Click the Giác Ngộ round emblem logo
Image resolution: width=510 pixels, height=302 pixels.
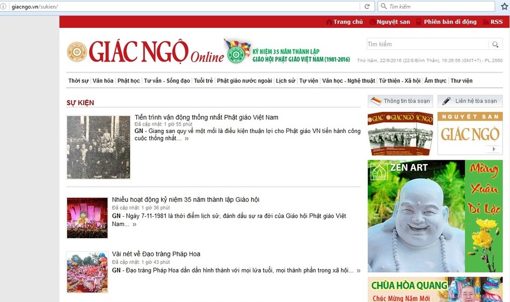77,51
